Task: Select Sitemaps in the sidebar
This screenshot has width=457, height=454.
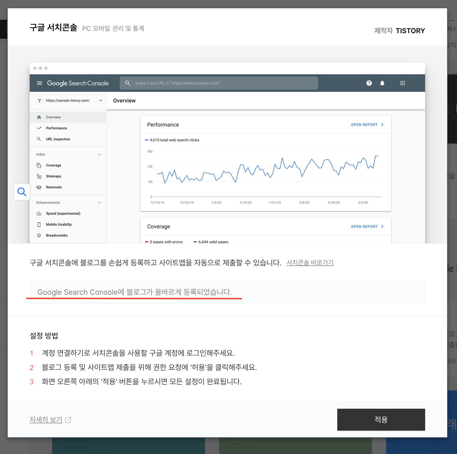Action: coord(68,176)
